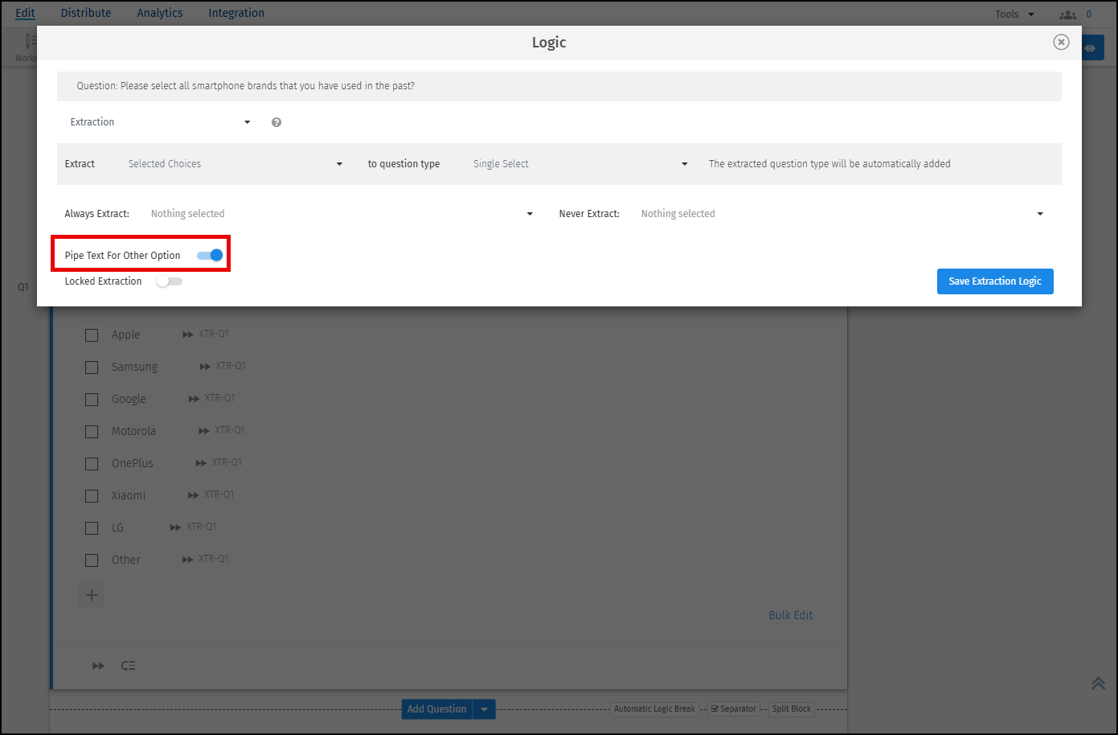Add a new choice with the plus icon
Viewport: 1118px width, 735px height.
click(91, 594)
